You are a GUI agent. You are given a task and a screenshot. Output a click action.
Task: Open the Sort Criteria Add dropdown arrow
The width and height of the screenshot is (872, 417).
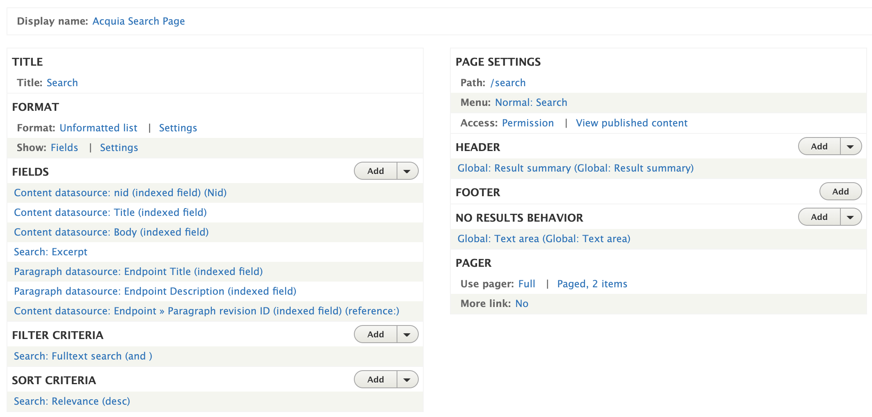pyautogui.click(x=407, y=380)
